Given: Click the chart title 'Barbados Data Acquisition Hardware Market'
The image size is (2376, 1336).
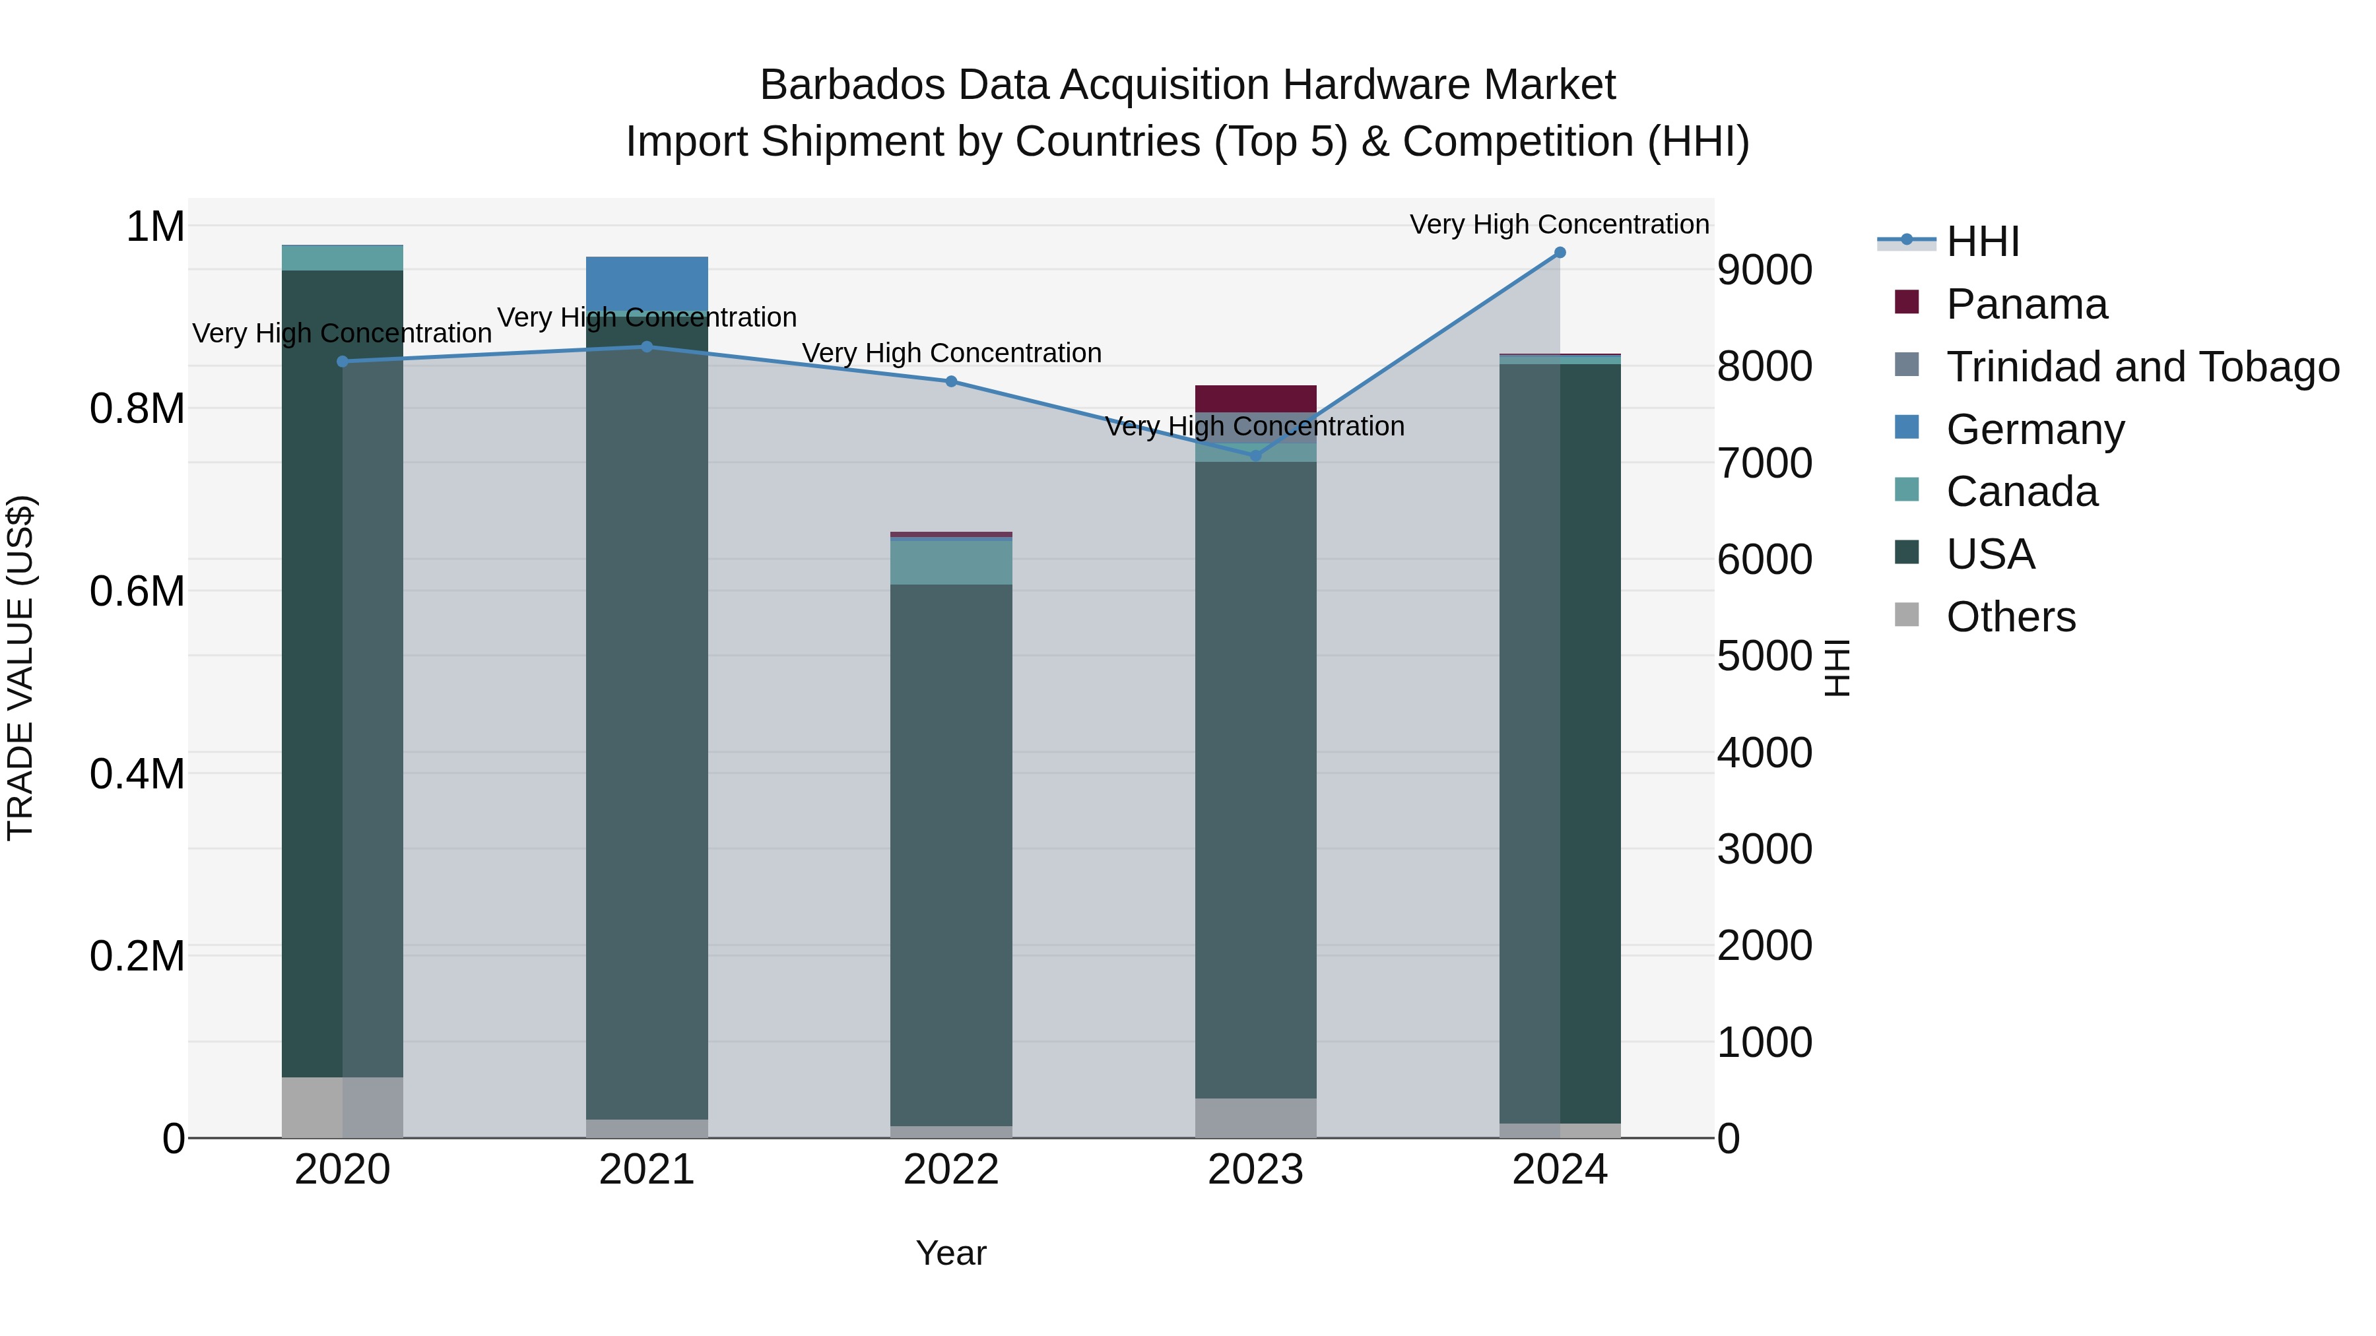Looking at the screenshot, I should (x=1188, y=85).
